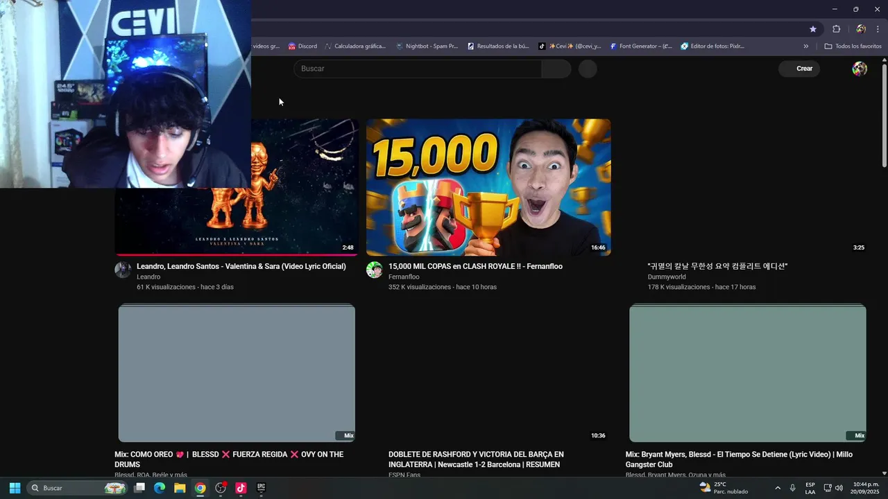888x499 pixels.
Task: Open the Korean-titled Dummyworld video title
Action: 717,266
